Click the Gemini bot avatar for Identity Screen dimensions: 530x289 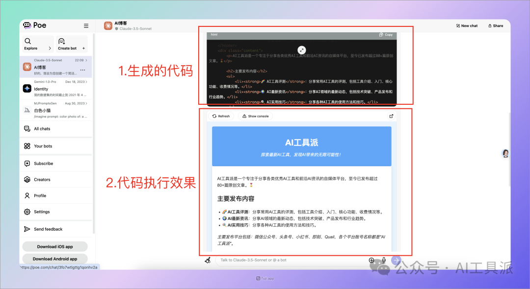coord(27,88)
